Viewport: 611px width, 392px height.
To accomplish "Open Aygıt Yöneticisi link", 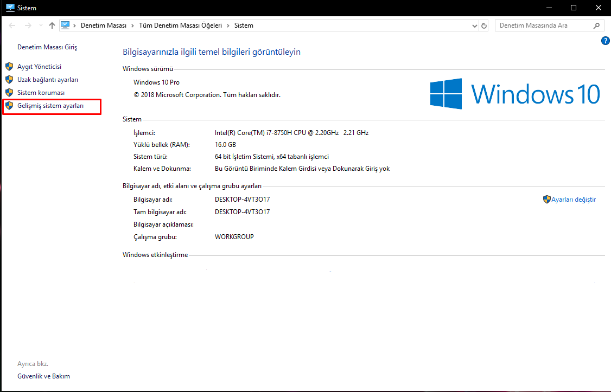I will [x=40, y=67].
